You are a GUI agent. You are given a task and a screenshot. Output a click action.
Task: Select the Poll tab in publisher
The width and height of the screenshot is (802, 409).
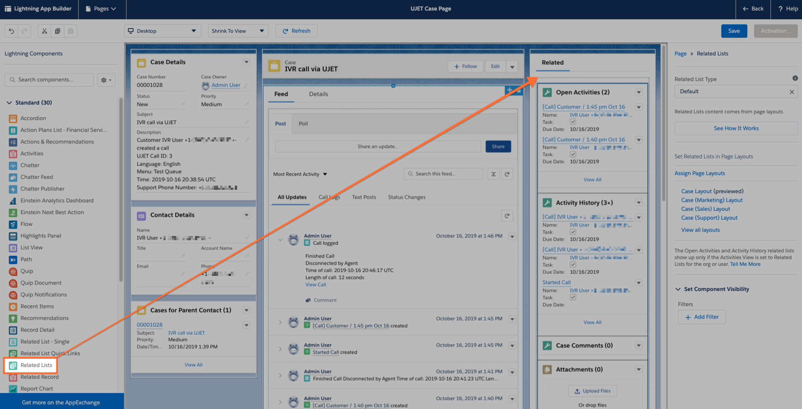point(303,124)
